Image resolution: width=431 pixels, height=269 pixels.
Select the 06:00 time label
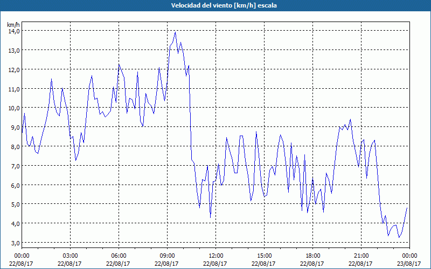point(119,256)
